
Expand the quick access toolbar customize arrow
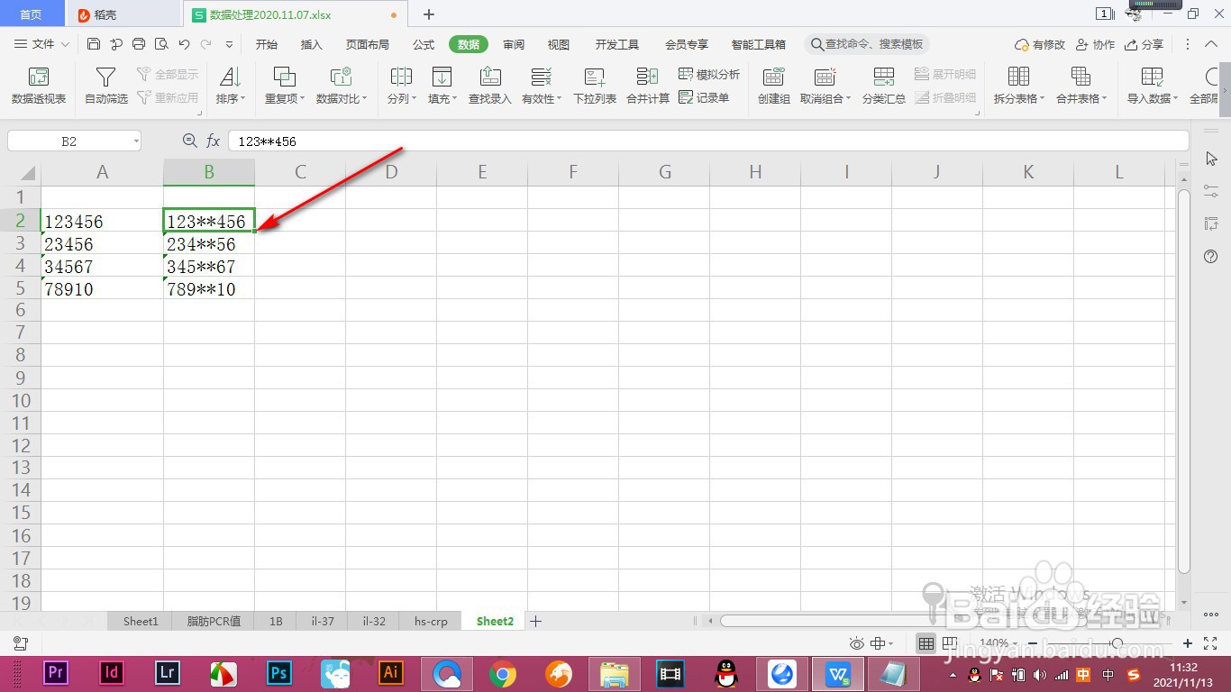coord(229,44)
